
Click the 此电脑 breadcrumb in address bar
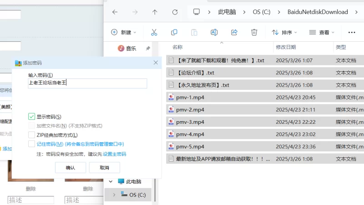(227, 12)
